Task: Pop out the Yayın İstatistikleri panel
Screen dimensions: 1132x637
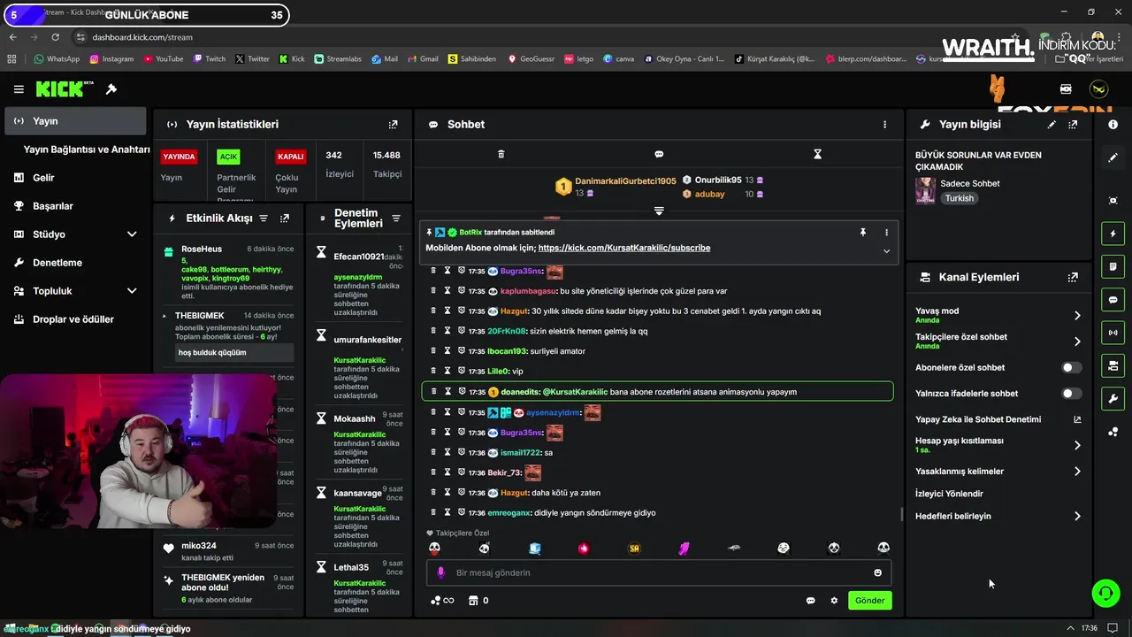Action: (394, 125)
